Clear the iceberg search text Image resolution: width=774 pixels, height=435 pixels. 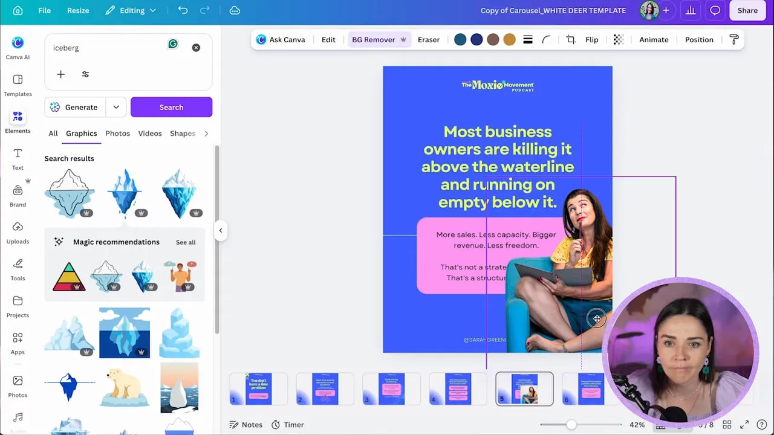pos(196,48)
